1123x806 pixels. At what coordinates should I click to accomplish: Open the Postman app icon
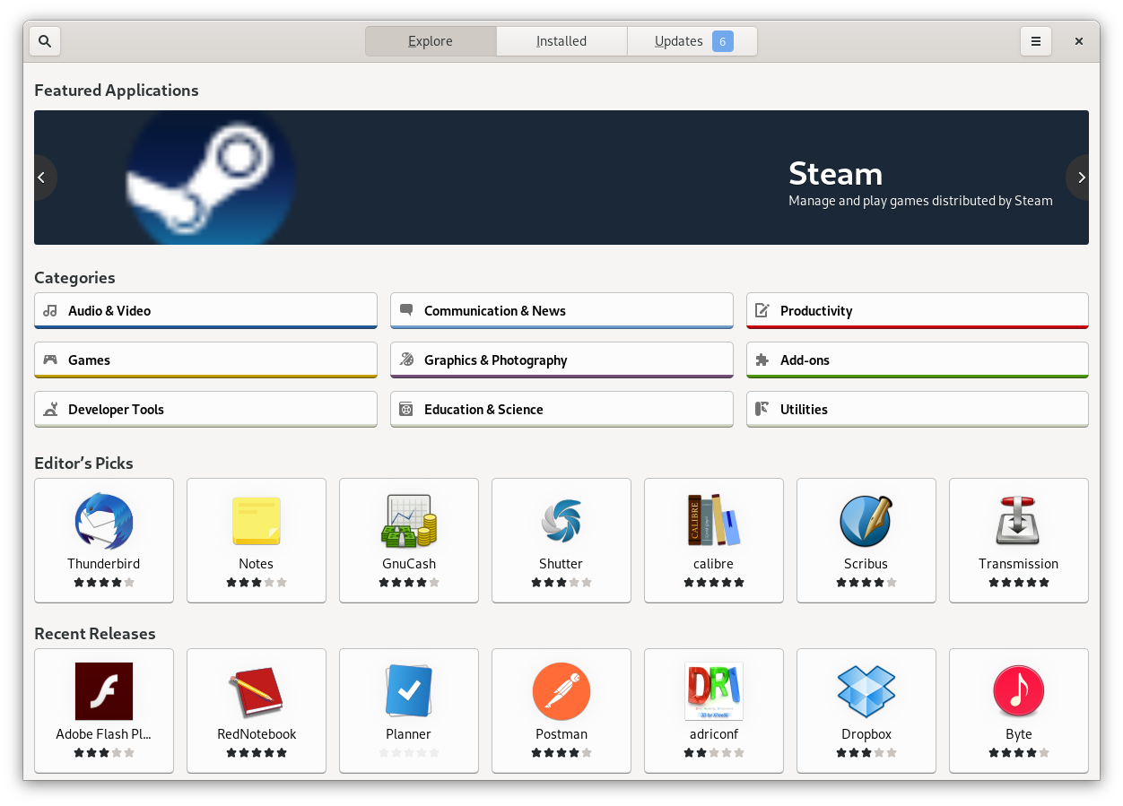click(561, 691)
